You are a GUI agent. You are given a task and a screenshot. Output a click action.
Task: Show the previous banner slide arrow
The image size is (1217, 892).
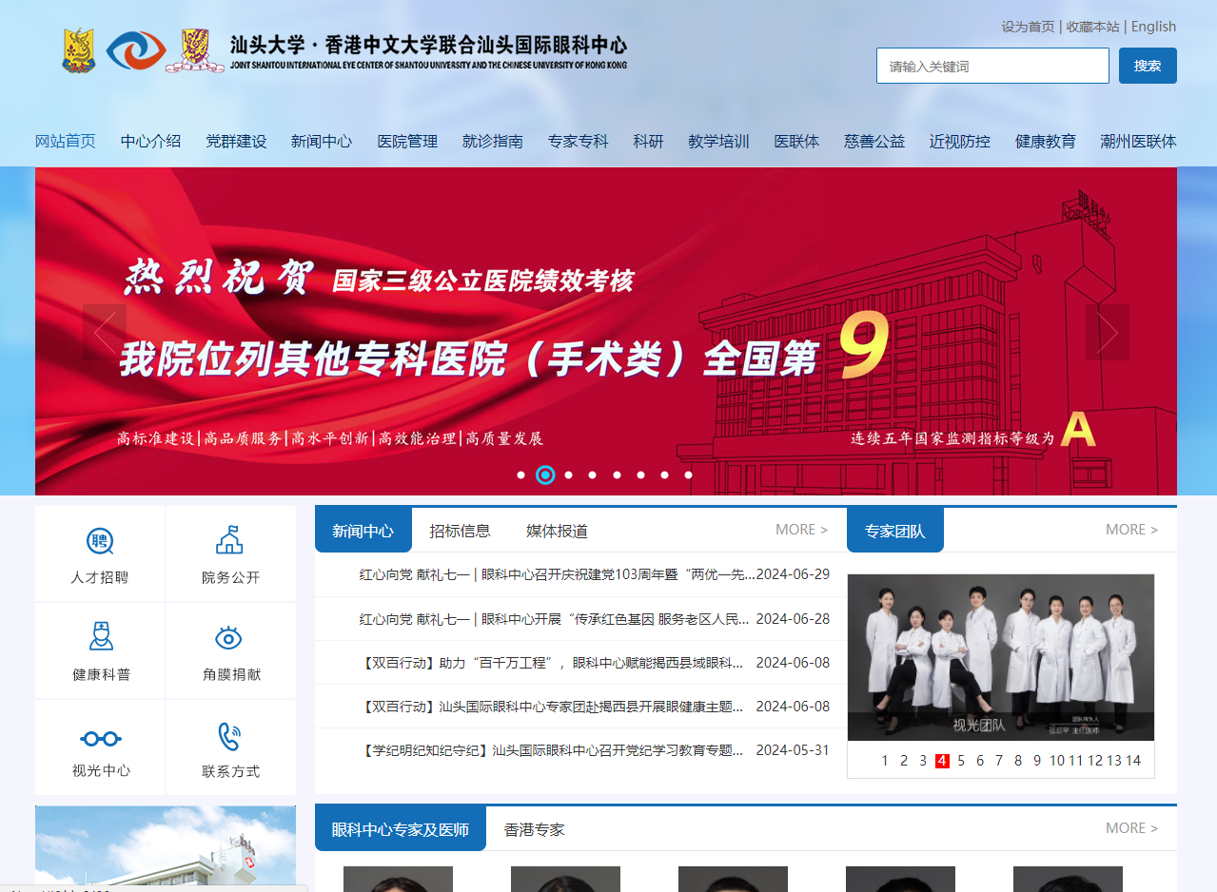coord(105,332)
